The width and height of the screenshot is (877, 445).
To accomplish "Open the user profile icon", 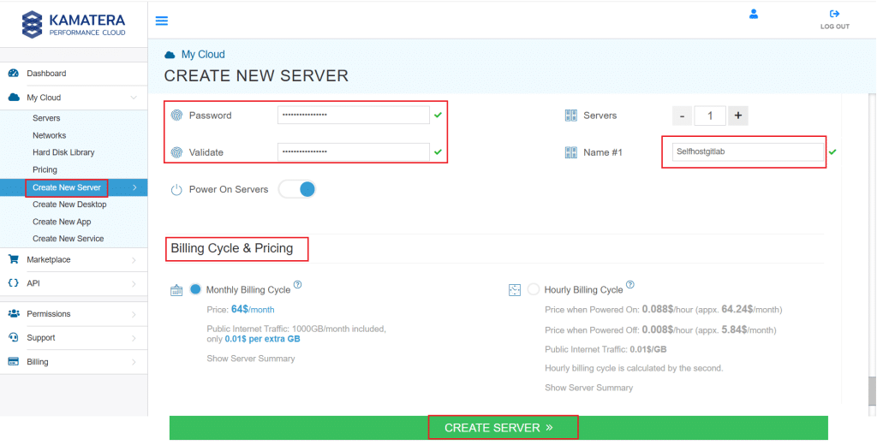I will click(754, 14).
